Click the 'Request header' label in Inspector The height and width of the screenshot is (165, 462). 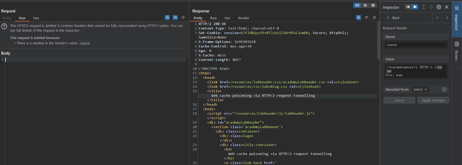pyautogui.click(x=395, y=28)
